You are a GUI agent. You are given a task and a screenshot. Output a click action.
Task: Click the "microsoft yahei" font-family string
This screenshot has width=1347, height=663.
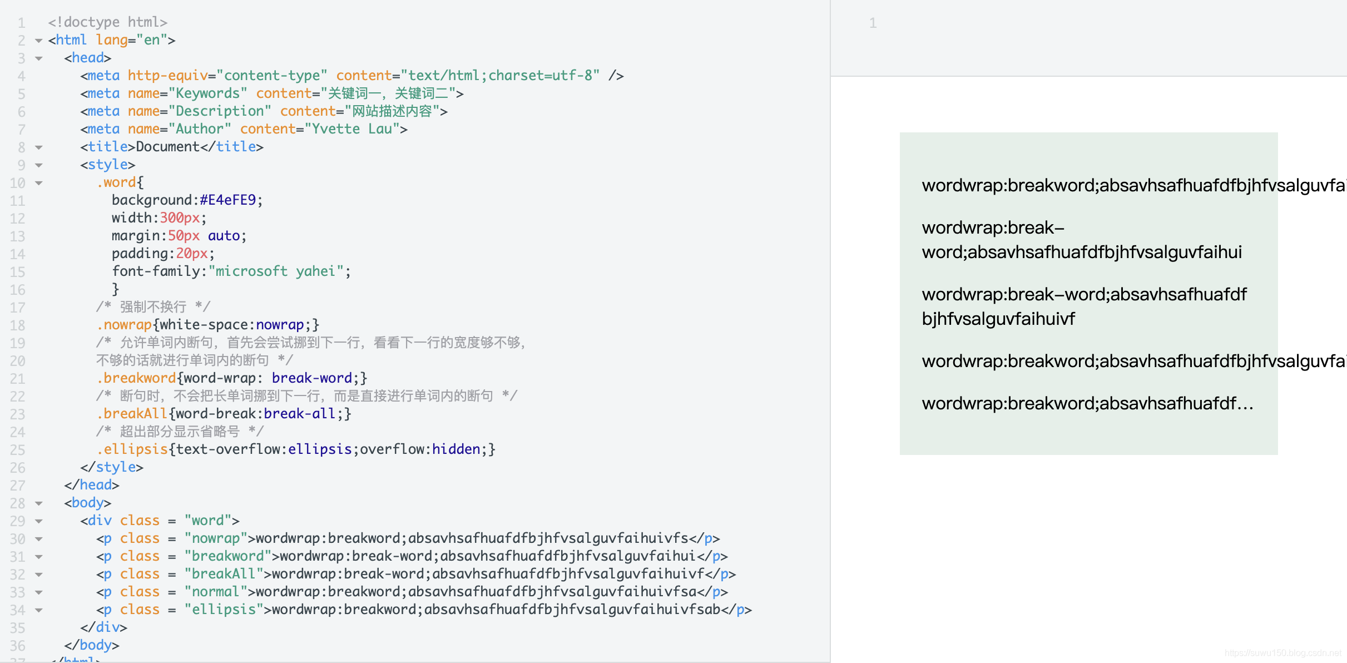coord(275,271)
